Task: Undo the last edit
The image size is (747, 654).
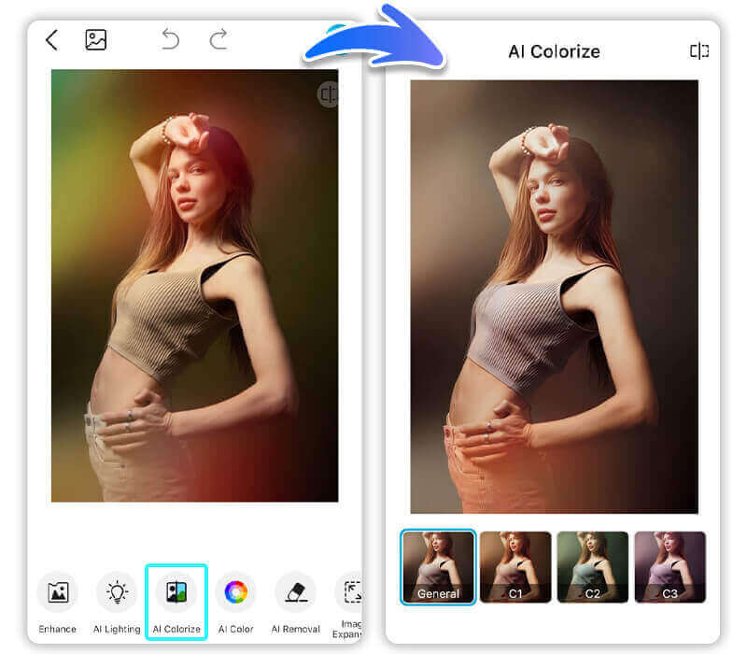Action: (x=169, y=40)
